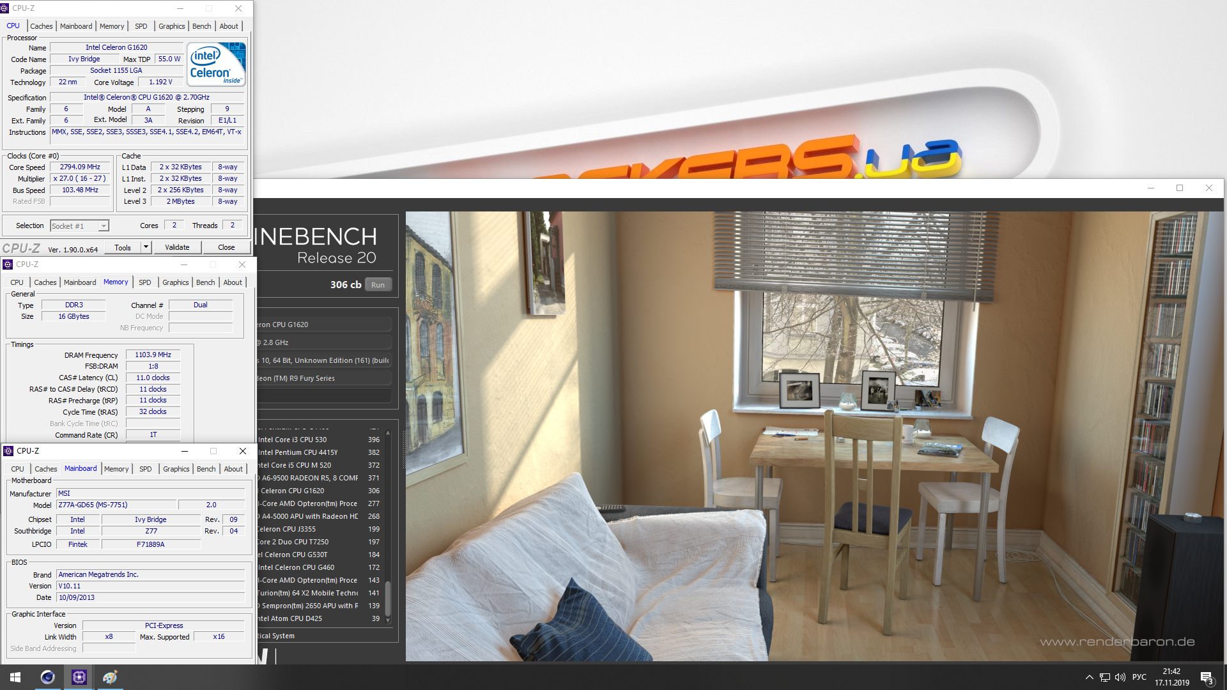Click the Core Speed value 2794.09 MHz
This screenshot has height=690, width=1227.
[x=80, y=167]
